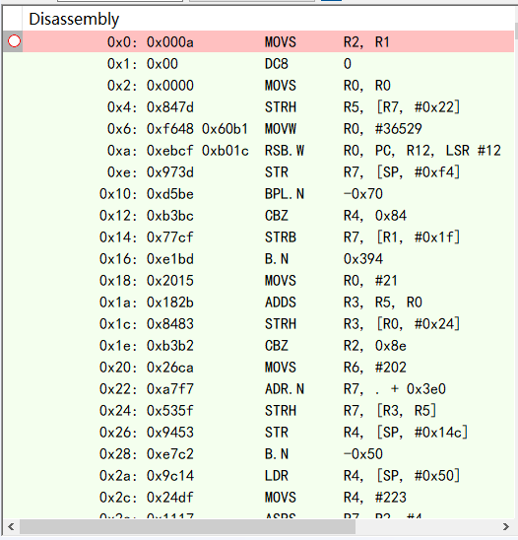Select the STRB R7, [R1, #0x1f] line
The image size is (518, 540).
click(x=268, y=237)
